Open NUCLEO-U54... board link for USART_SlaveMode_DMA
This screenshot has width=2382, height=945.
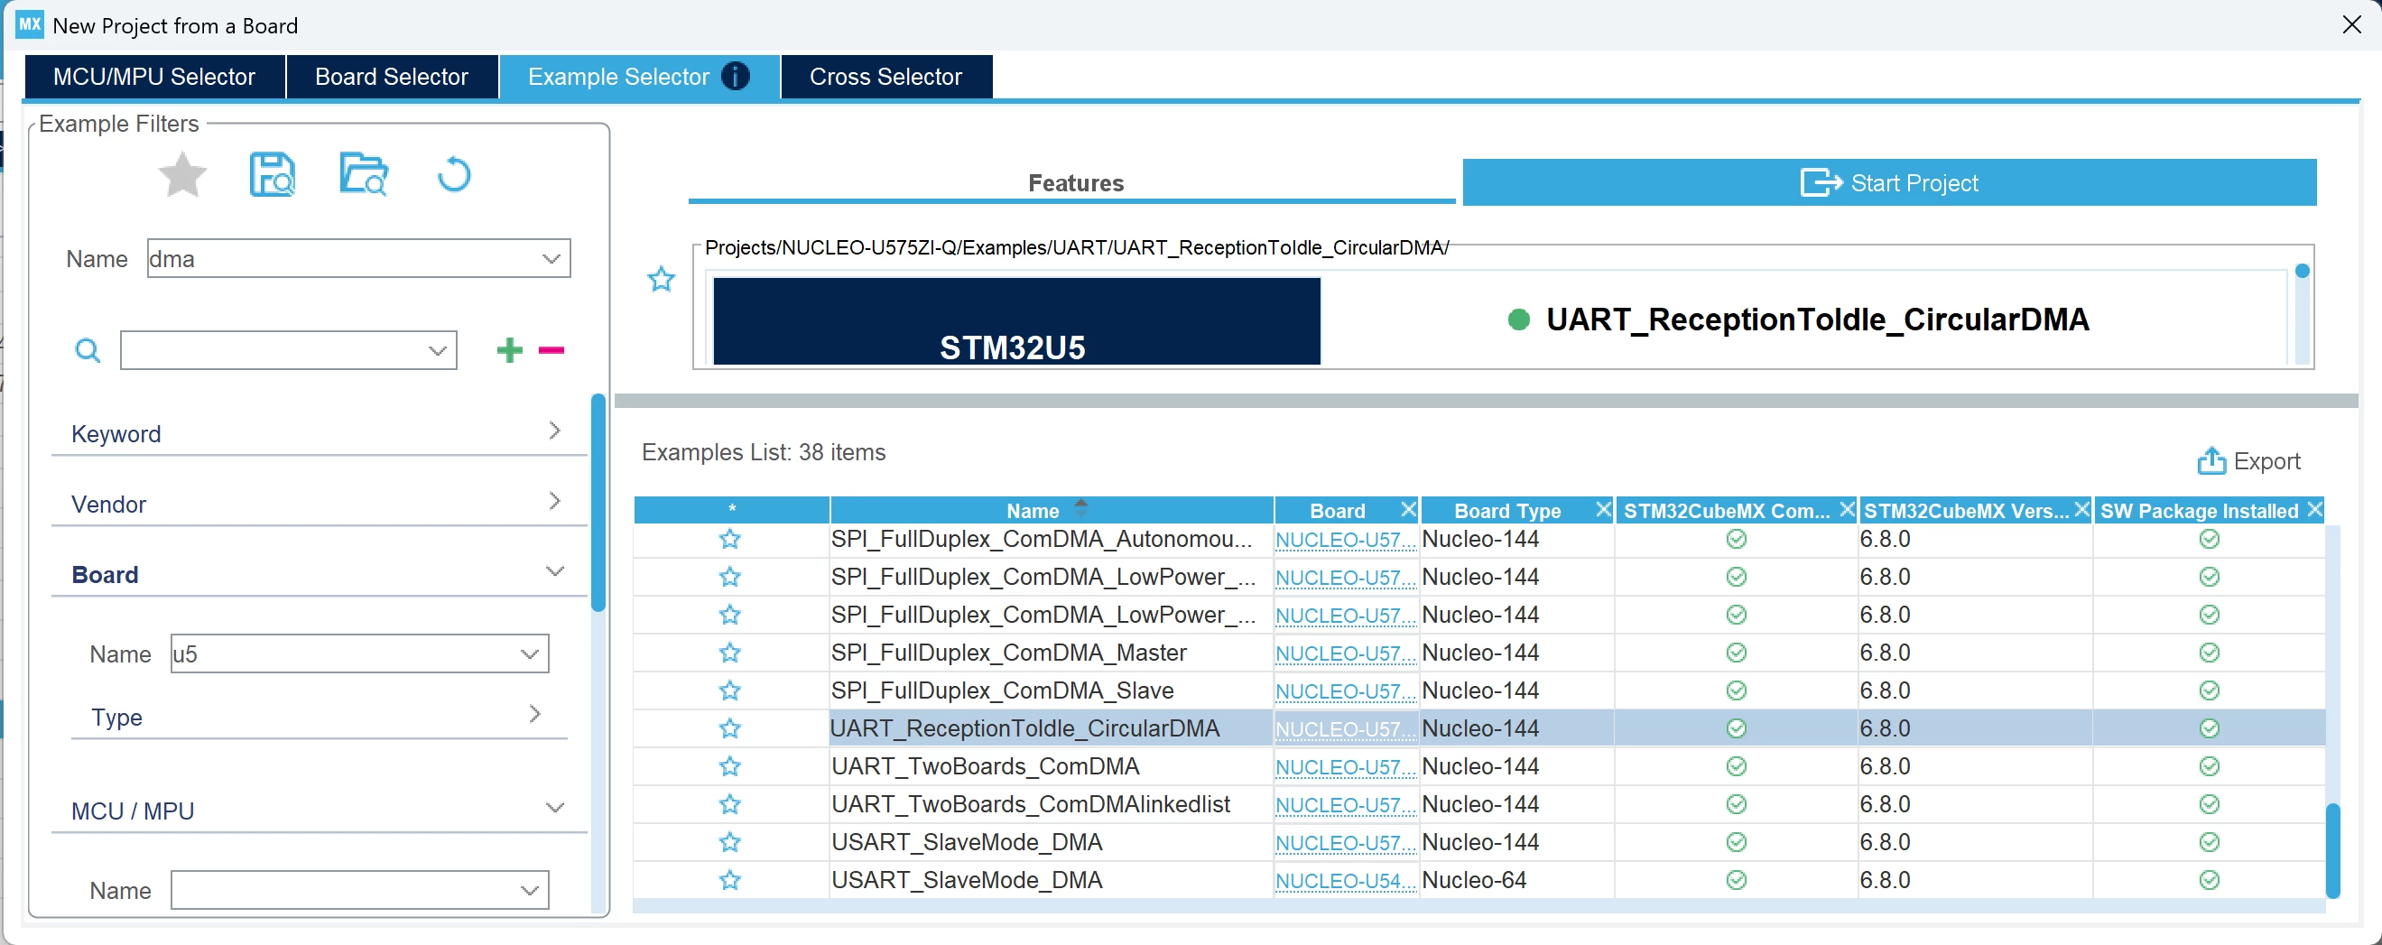[1345, 881]
